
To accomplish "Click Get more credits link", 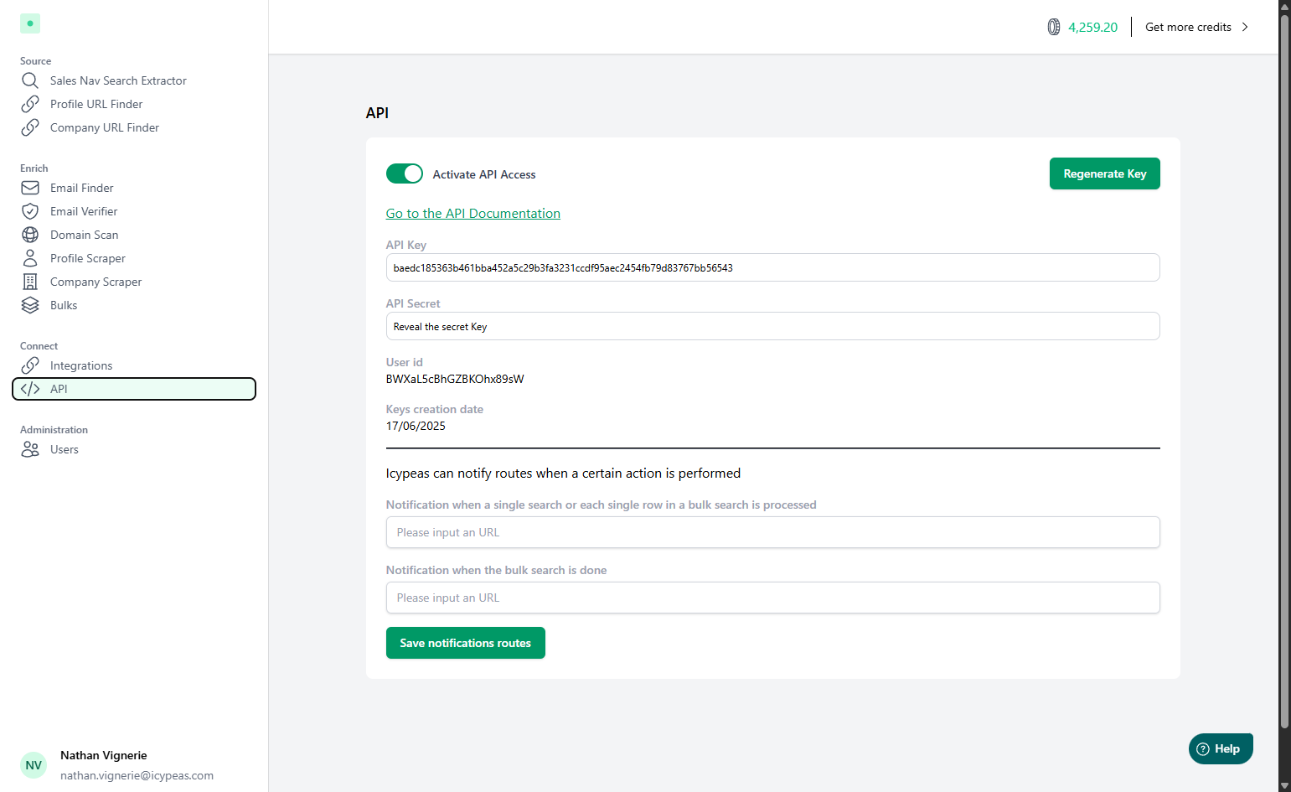I will tap(1188, 27).
